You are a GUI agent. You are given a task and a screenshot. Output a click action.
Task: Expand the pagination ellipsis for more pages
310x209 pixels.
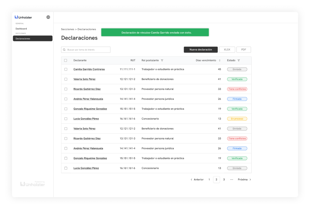tap(232, 179)
